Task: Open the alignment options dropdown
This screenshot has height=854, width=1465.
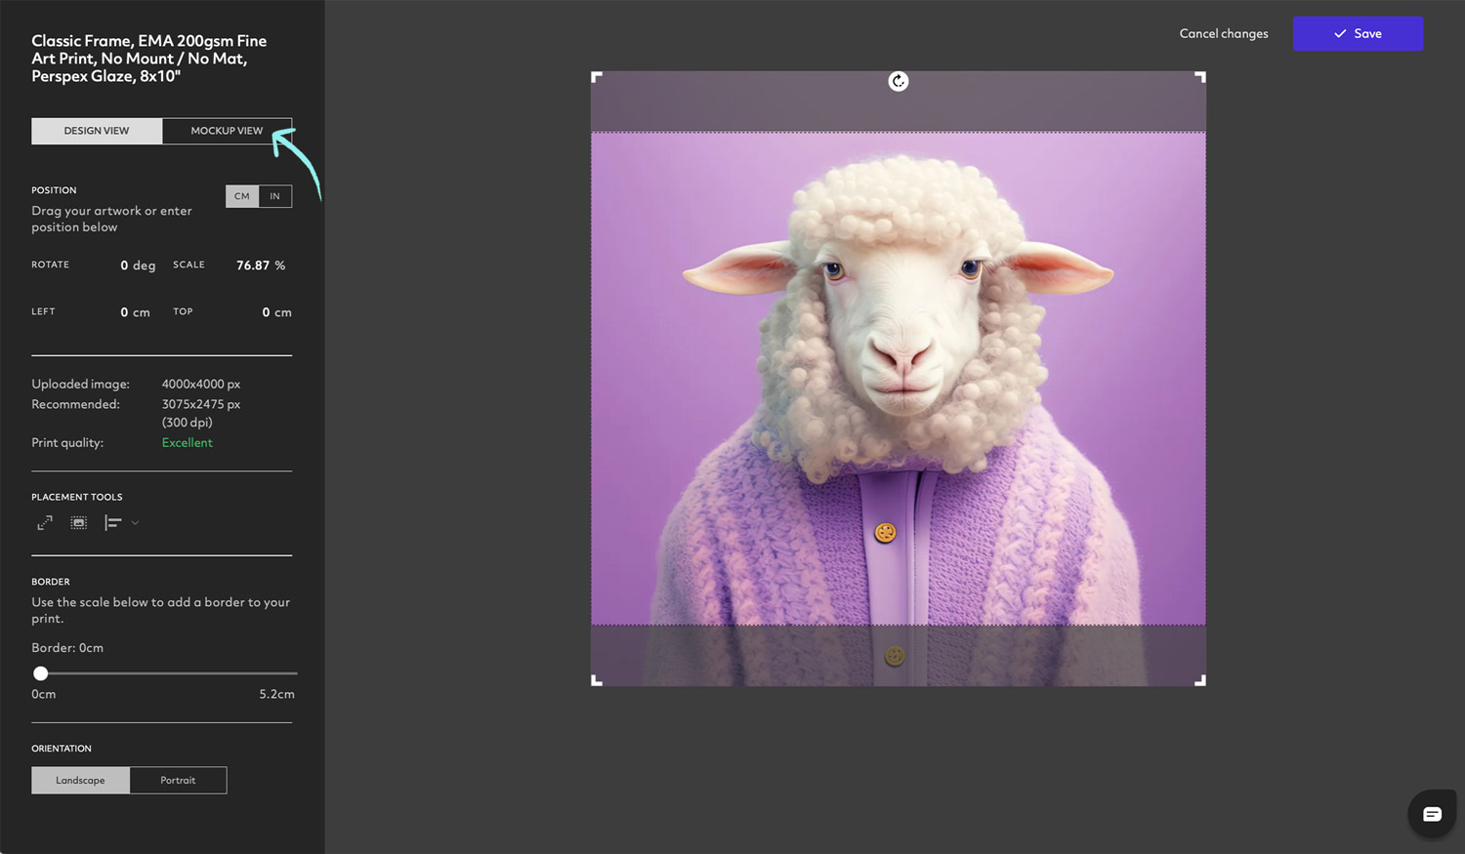Action: point(136,522)
